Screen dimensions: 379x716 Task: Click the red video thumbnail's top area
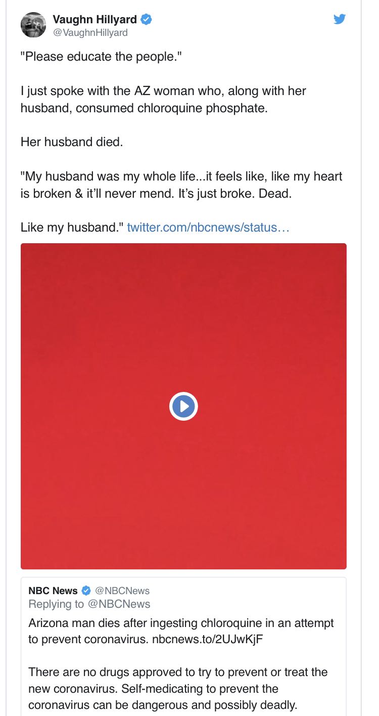(x=183, y=283)
